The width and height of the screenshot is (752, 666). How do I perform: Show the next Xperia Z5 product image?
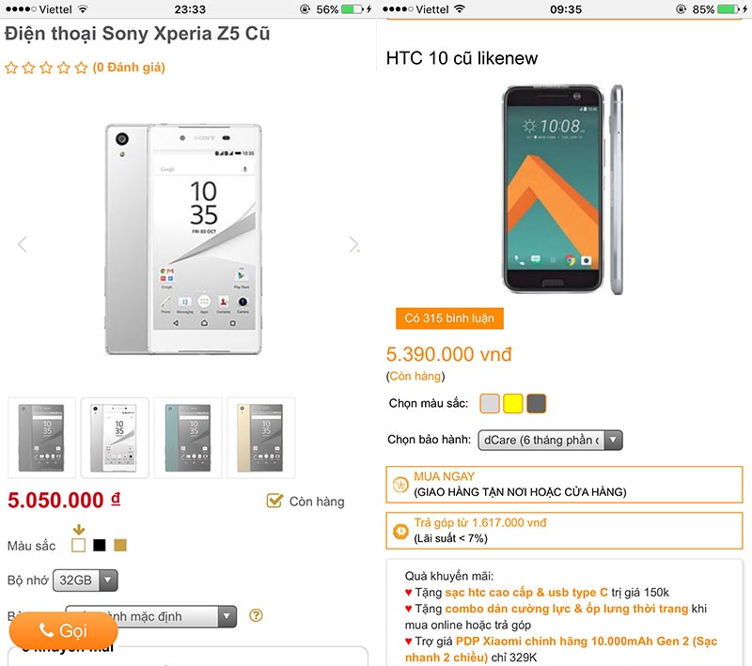[353, 244]
